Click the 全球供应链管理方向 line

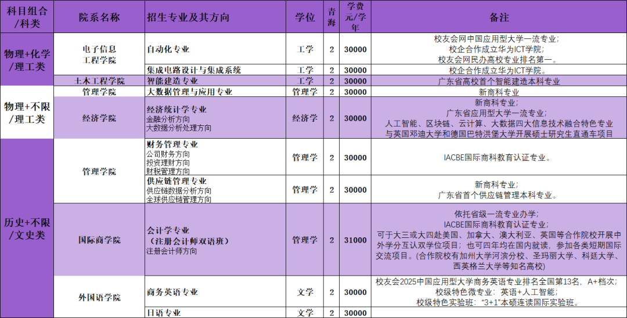tap(179, 199)
